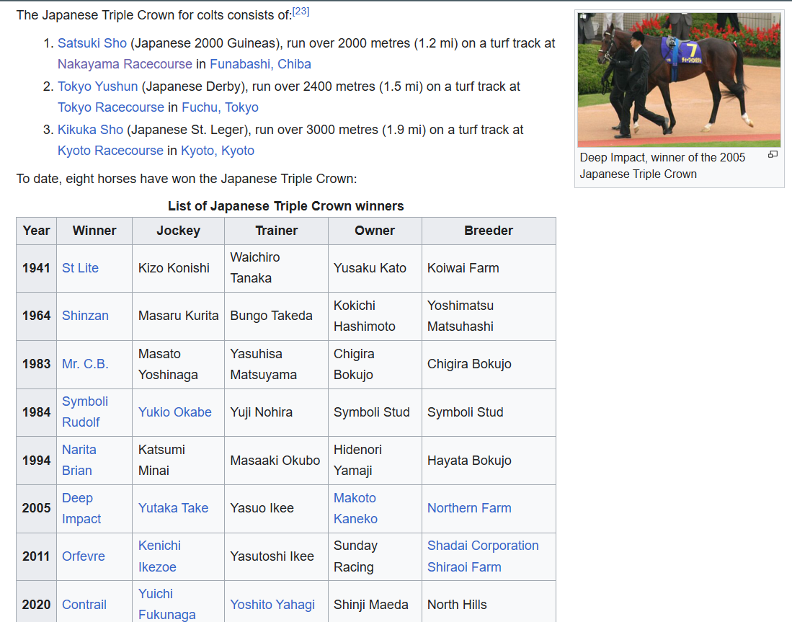The image size is (792, 622).
Task: Click the Hayata Bokujo breeder cell
Action: [489, 461]
